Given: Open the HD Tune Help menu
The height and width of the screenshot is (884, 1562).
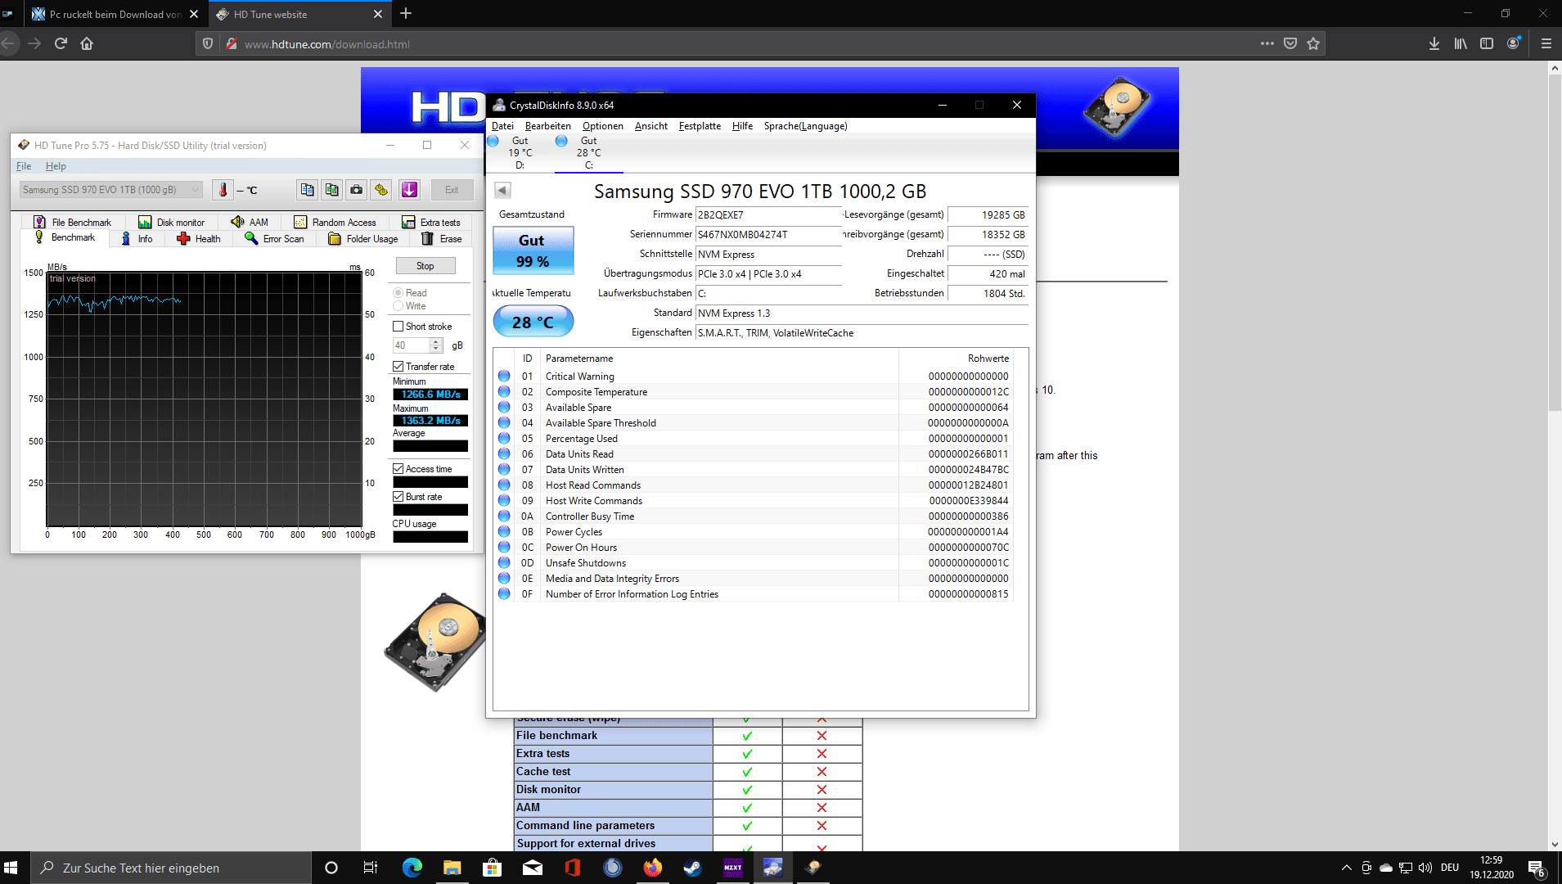Looking at the screenshot, I should coord(56,166).
